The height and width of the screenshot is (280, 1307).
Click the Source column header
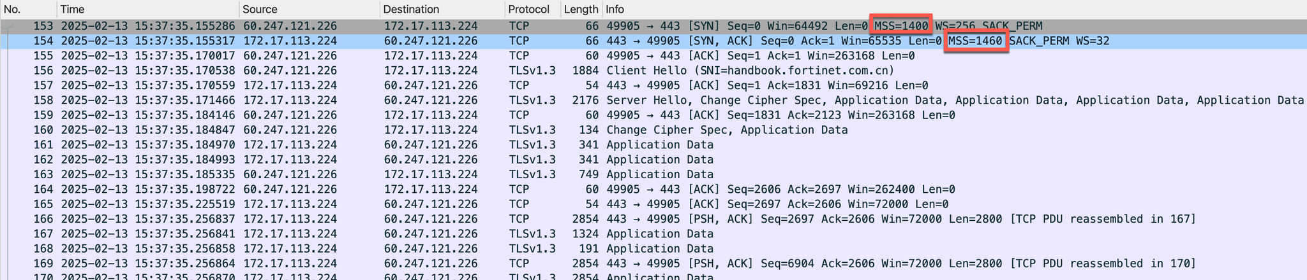[309, 9]
